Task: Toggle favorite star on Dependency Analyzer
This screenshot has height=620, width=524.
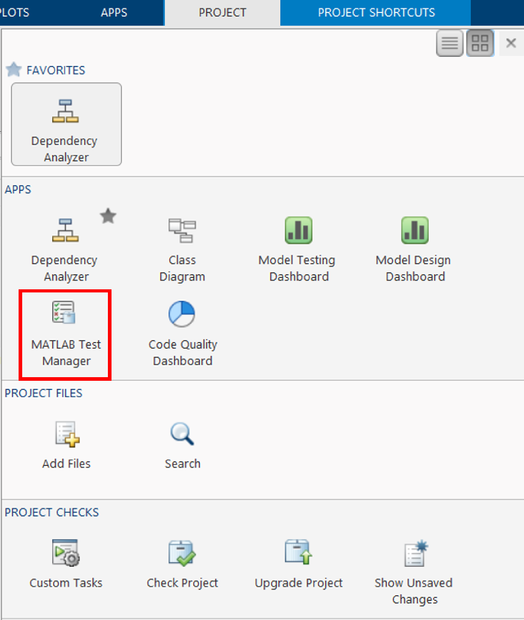Action: coord(108,216)
